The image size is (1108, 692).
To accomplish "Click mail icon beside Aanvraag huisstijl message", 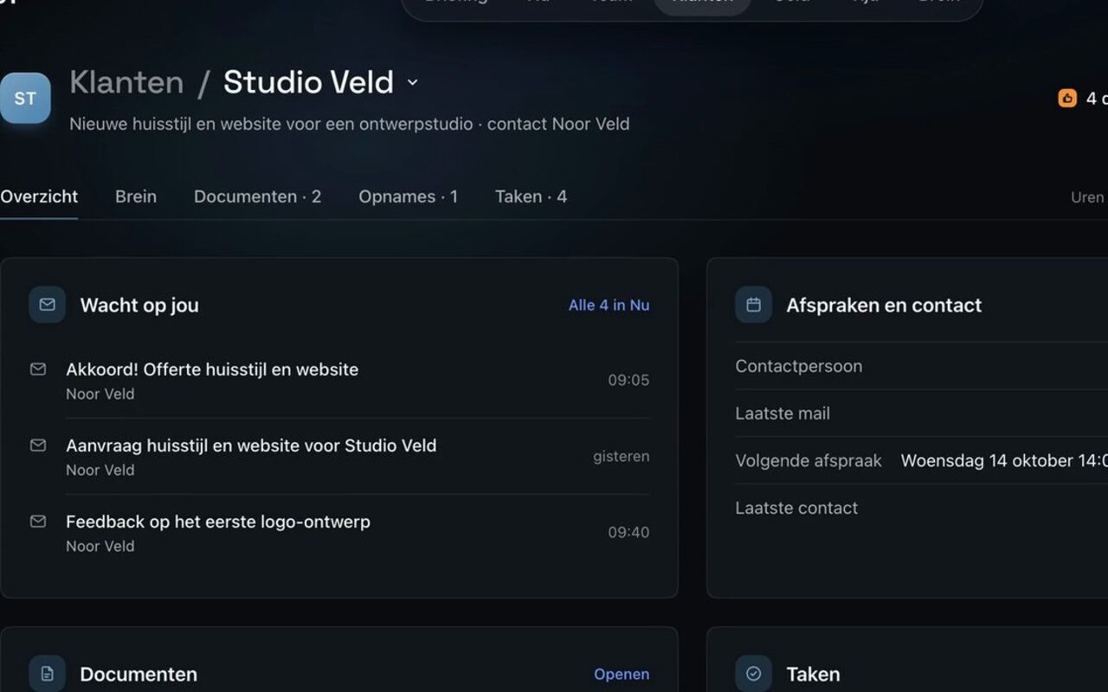I will click(x=38, y=445).
